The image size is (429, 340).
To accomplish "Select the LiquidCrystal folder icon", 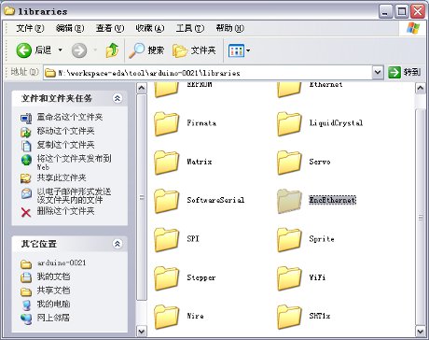I will coord(289,124).
